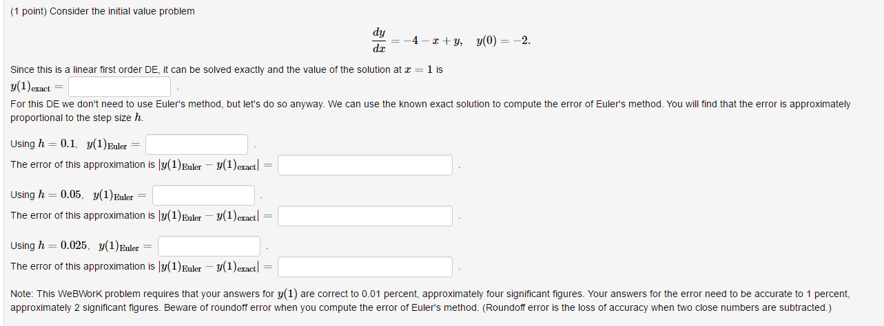The height and width of the screenshot is (326, 884).
Task: Click the Euler answer box for h = 0.025
Action: tap(209, 246)
